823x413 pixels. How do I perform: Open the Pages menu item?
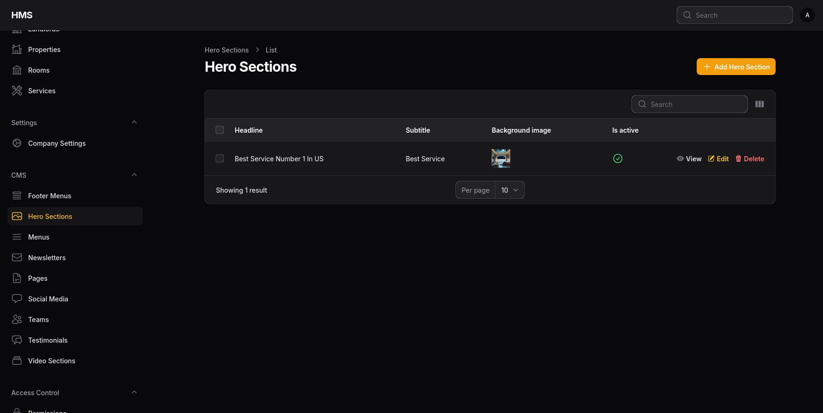[38, 278]
